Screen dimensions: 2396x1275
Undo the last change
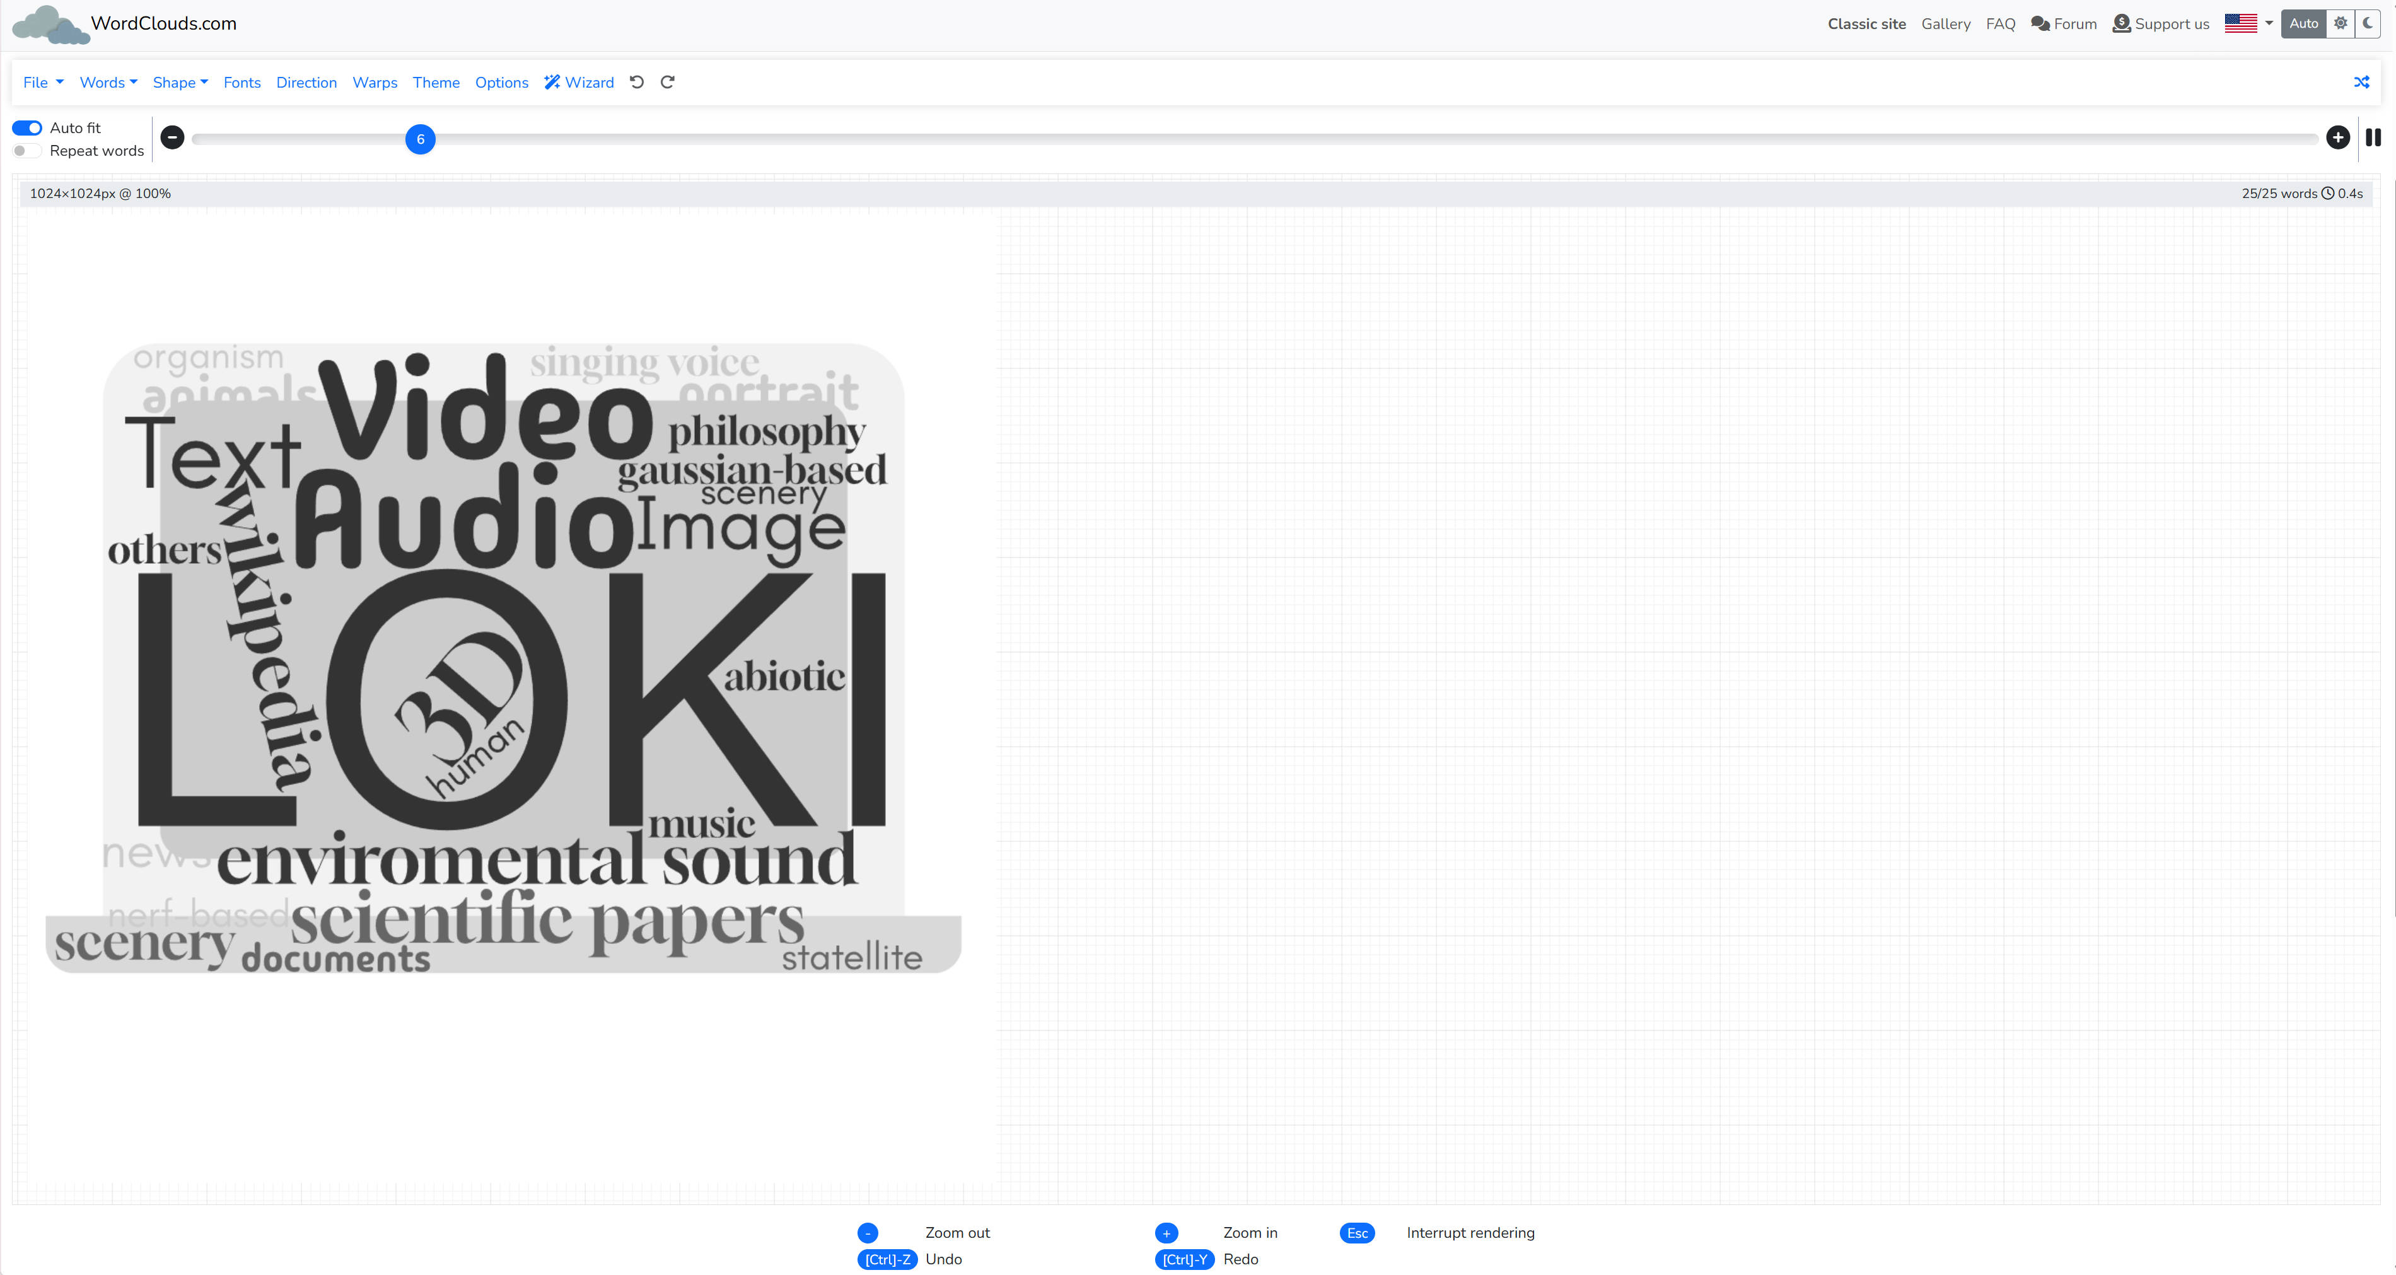(636, 82)
